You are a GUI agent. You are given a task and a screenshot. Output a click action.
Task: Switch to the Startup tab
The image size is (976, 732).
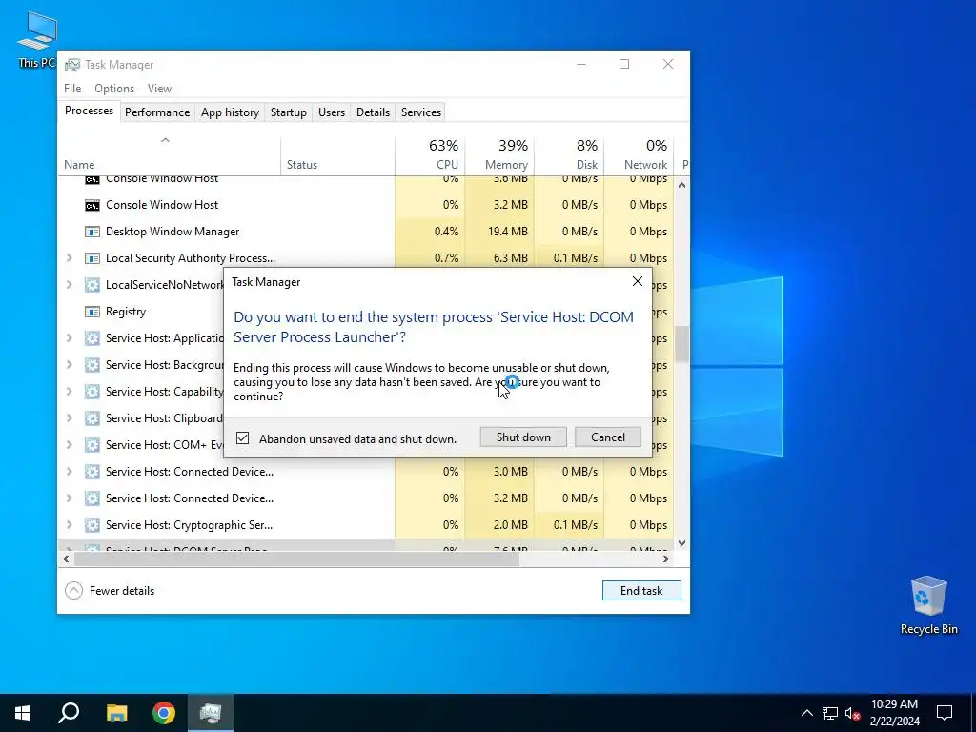[x=288, y=112]
